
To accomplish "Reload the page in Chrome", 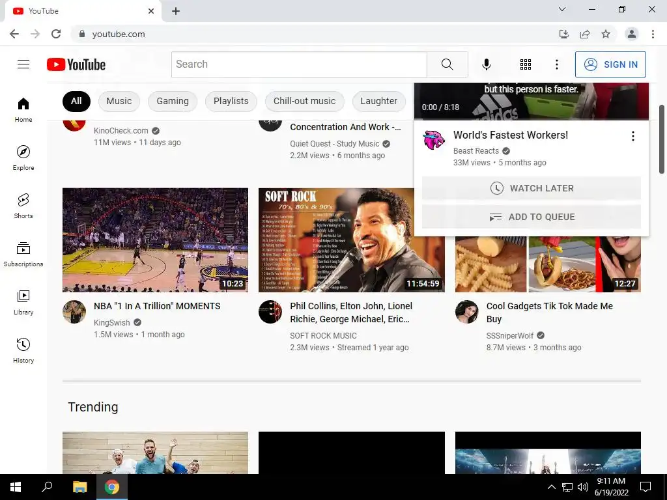I will 56,34.
